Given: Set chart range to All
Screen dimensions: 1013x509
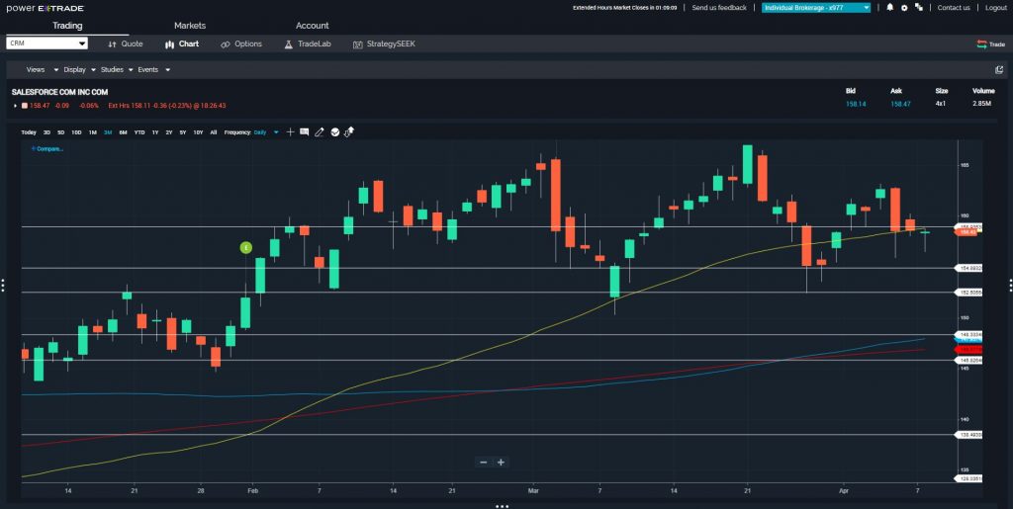Looking at the screenshot, I should click(x=214, y=132).
